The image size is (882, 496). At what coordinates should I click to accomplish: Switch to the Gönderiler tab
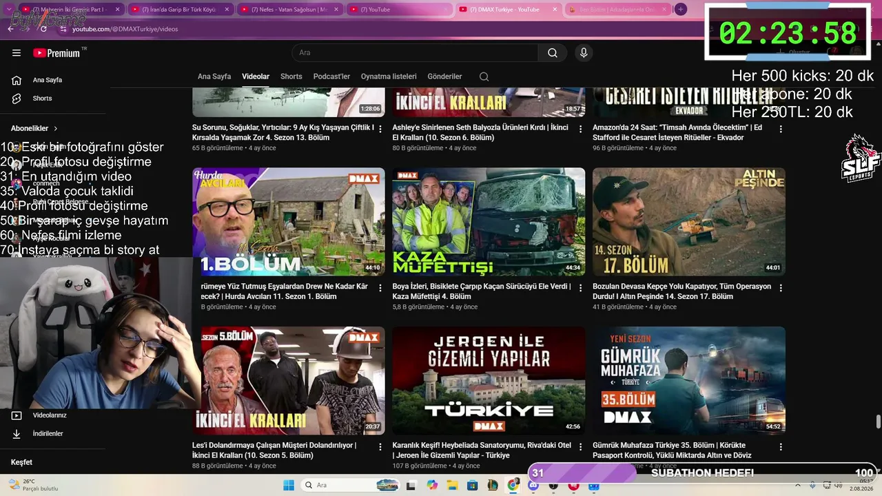click(445, 76)
